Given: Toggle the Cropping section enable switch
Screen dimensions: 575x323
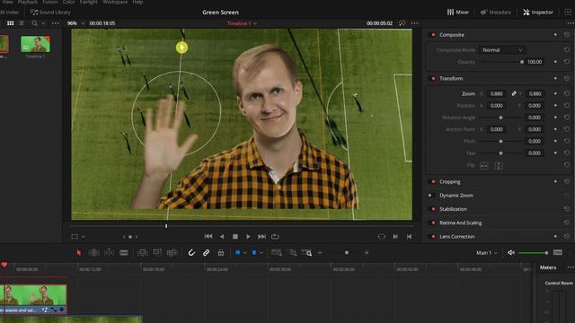Looking at the screenshot, I should [x=433, y=181].
